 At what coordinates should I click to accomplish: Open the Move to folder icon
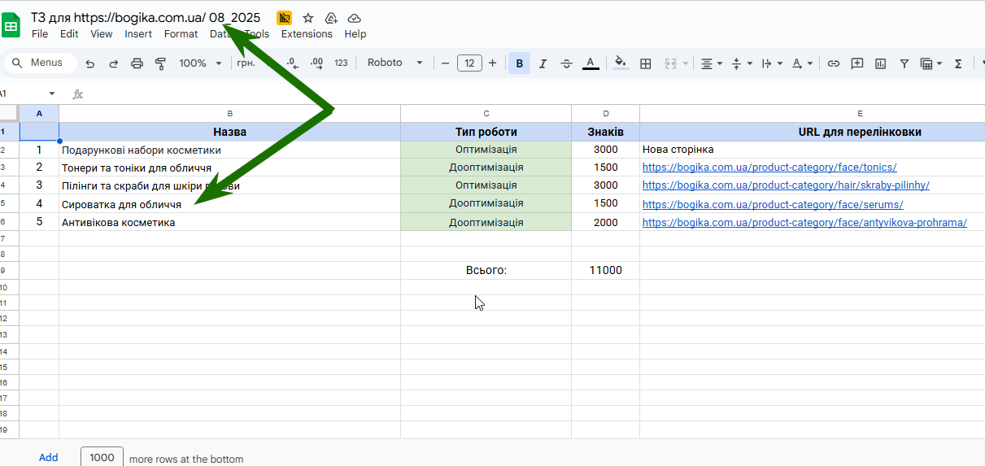pos(331,18)
